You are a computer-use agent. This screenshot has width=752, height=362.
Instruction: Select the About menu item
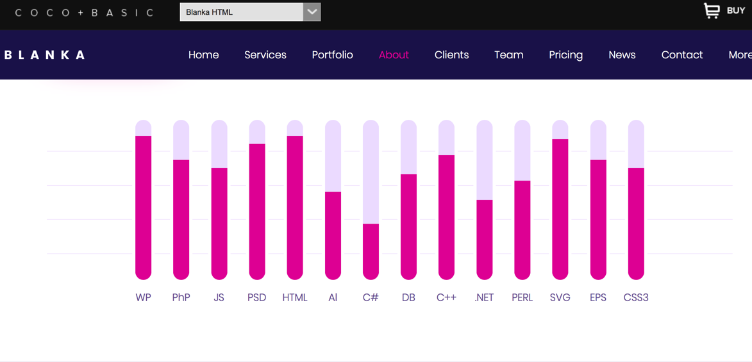pos(394,54)
